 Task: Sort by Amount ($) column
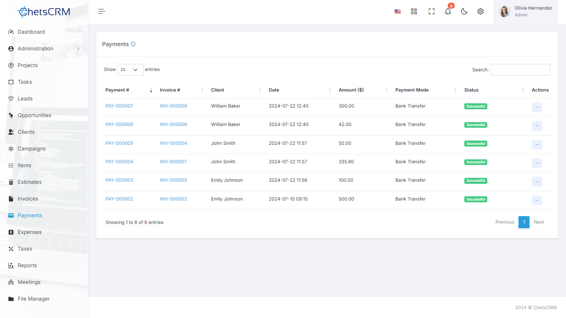(363, 90)
